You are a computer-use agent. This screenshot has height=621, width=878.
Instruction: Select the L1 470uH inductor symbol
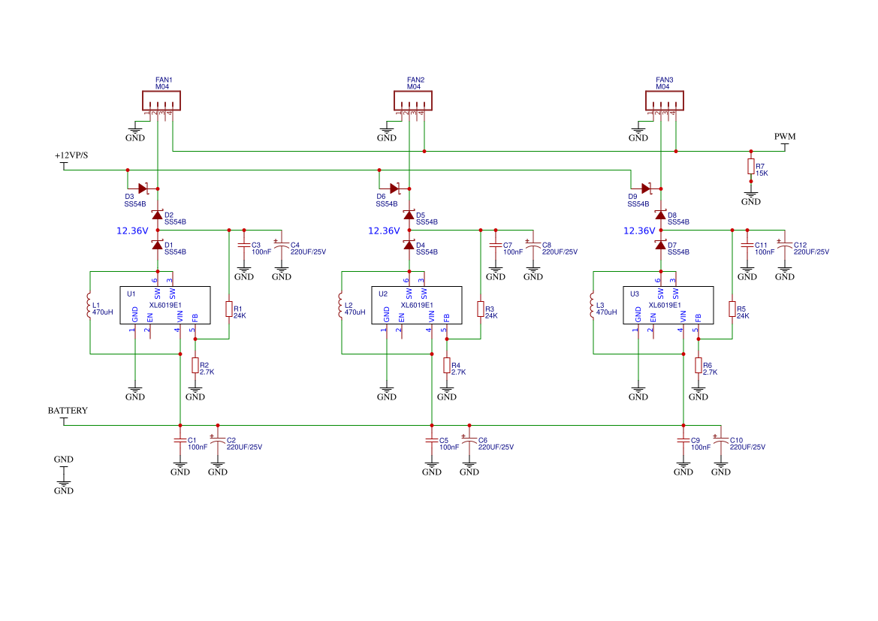point(89,305)
